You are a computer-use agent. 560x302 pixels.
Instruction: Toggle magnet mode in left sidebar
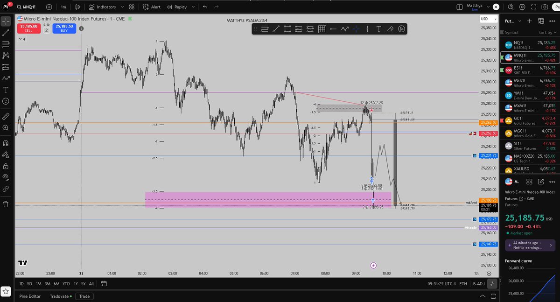pyautogui.click(x=6, y=143)
